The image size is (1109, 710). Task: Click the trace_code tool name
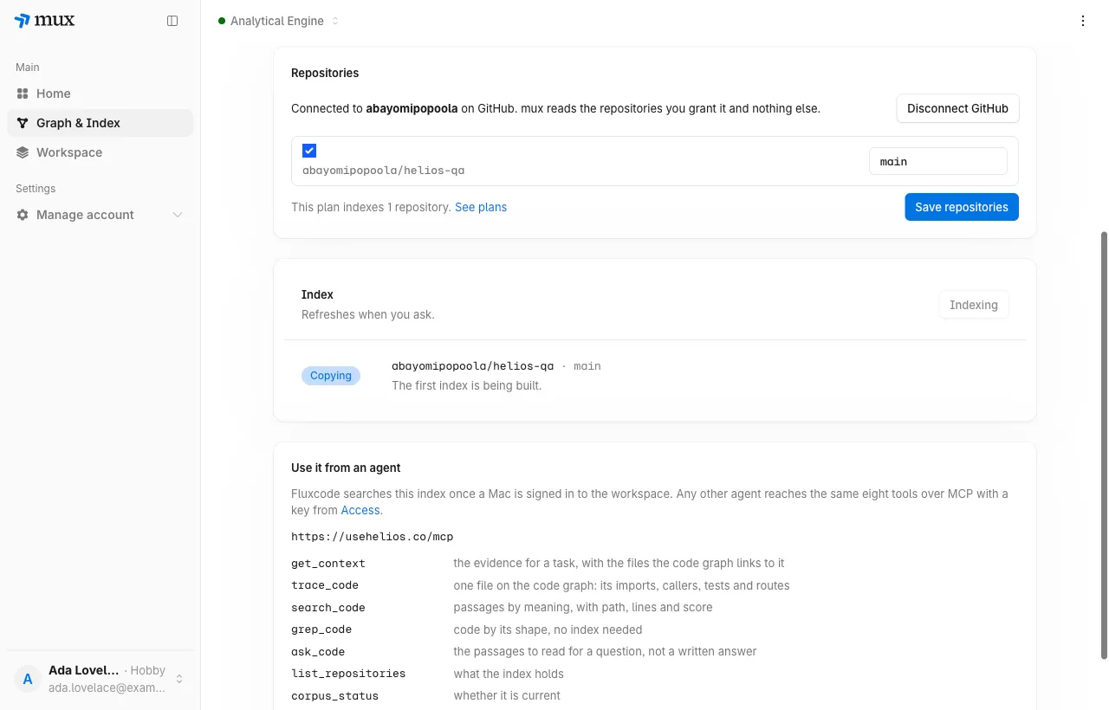(325, 585)
